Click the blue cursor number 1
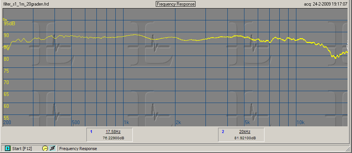This screenshot has width=352, height=153. click(x=91, y=132)
